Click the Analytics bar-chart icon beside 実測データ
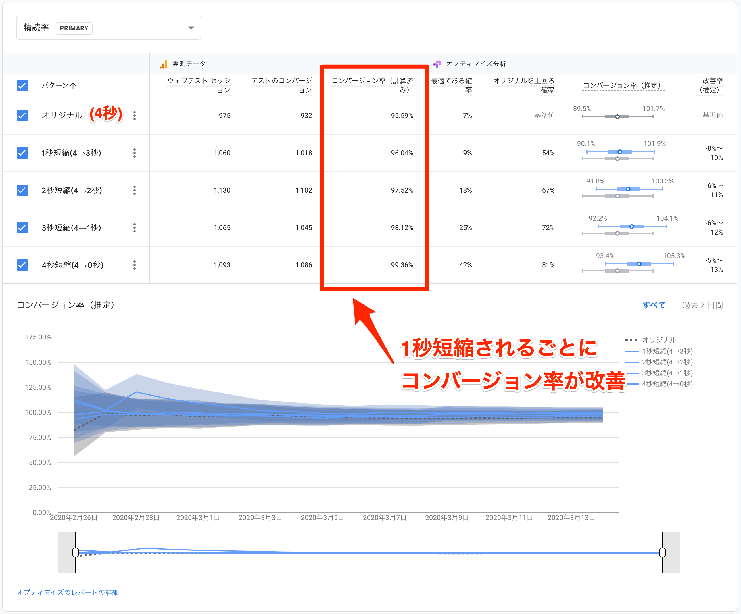This screenshot has height=614, width=741. (163, 64)
